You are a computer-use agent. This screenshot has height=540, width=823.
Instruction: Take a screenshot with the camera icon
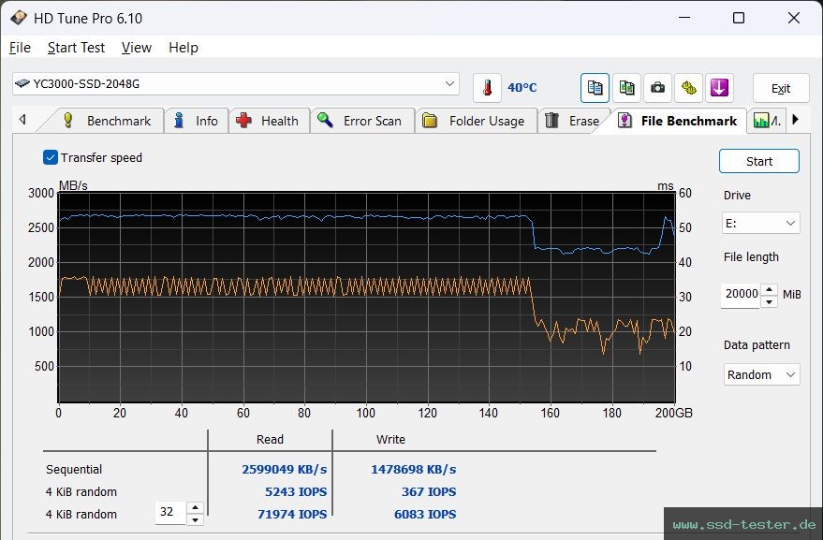point(657,86)
